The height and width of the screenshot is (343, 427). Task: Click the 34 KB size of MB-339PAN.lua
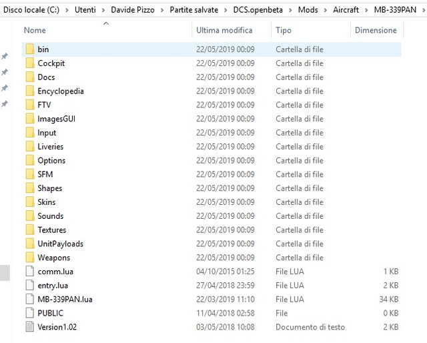[x=389, y=300]
